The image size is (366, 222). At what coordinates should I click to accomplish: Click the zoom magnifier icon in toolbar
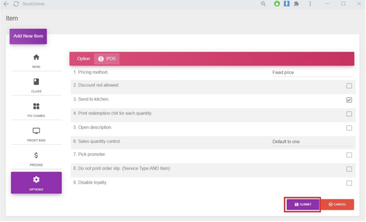coord(263,4)
